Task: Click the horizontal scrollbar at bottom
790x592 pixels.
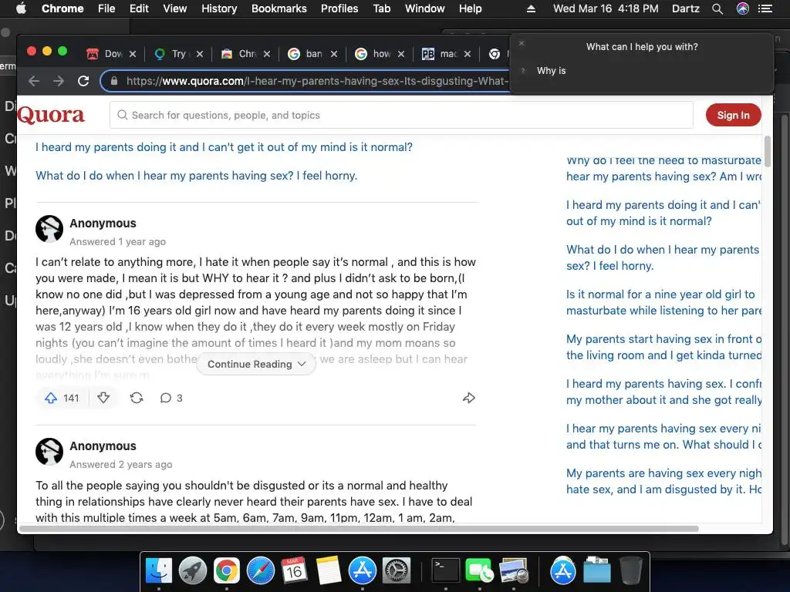Action: tap(359, 529)
